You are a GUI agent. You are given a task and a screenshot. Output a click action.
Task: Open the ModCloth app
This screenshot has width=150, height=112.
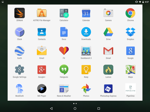[x=19, y=89]
